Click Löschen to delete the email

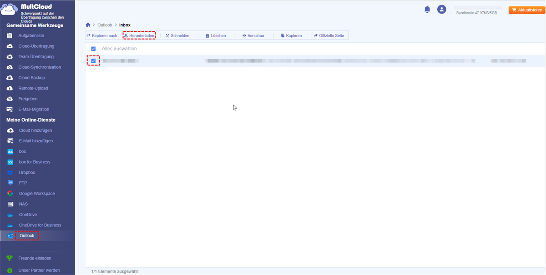click(215, 35)
